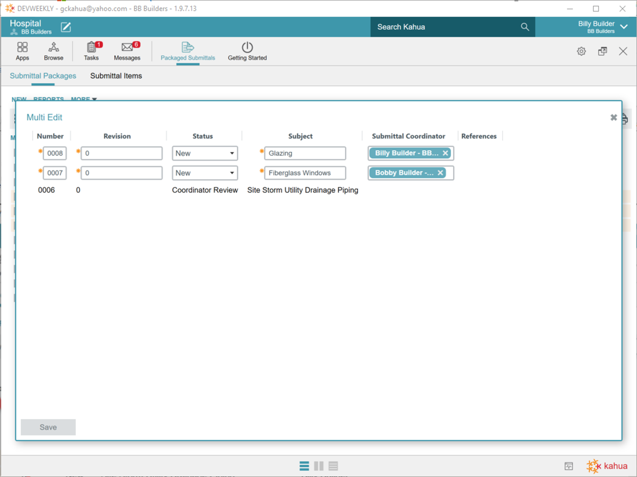Viewport: 637px width, 477px height.
Task: Remove Bobby Builder coordinator tag
Action: (x=440, y=173)
